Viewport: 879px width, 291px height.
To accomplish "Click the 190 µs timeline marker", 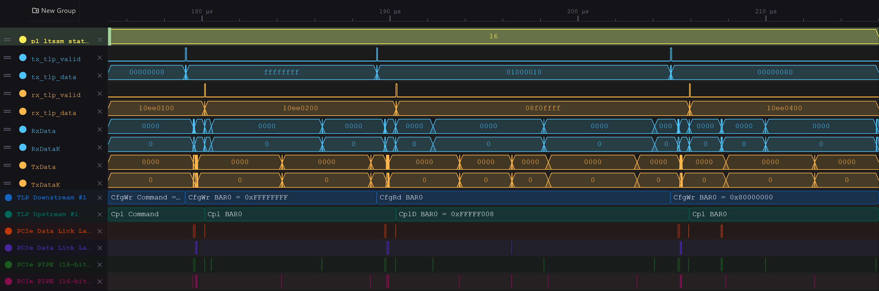I will (x=390, y=12).
